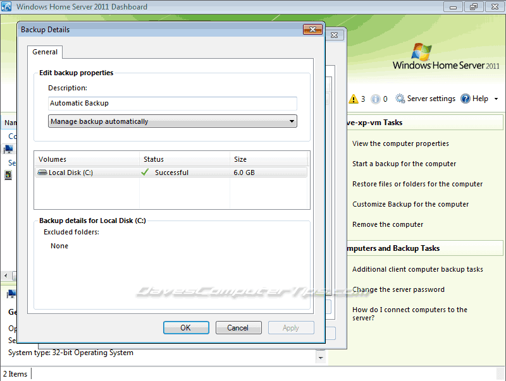
Task: Click the Successful status text
Action: click(x=171, y=172)
